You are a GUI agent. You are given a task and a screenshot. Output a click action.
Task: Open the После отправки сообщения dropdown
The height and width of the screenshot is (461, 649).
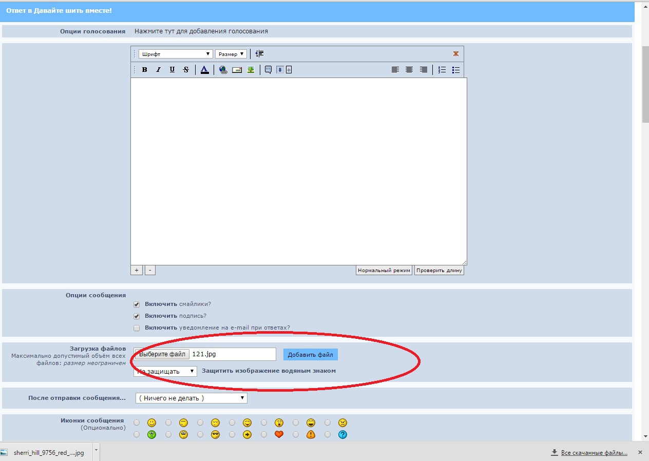[191, 398]
